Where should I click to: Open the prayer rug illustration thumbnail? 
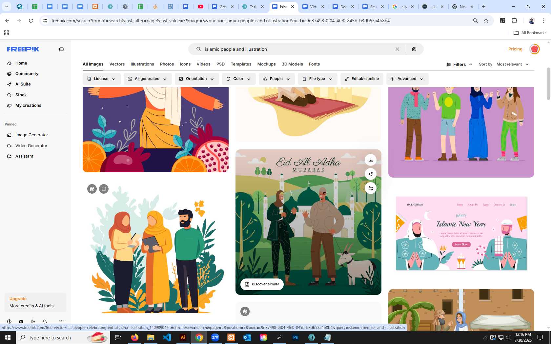click(x=308, y=114)
